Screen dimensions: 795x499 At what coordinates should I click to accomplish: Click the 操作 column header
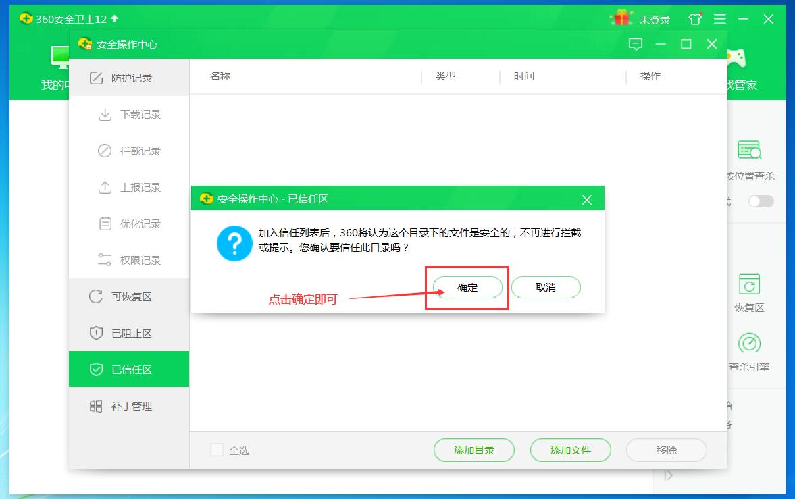650,76
